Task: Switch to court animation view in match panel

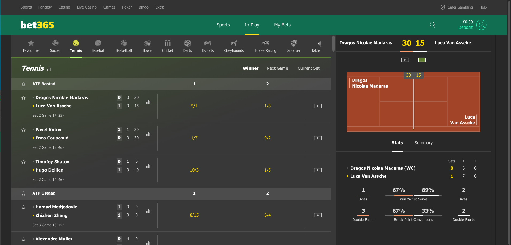Action: pyautogui.click(x=422, y=60)
